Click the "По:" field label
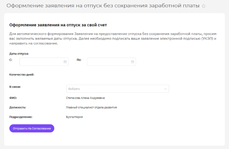229x149 pixels. coord(79,60)
